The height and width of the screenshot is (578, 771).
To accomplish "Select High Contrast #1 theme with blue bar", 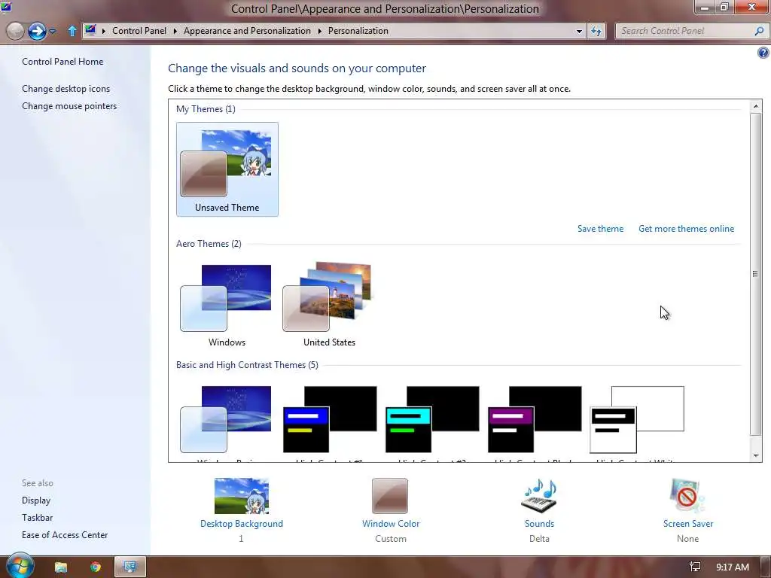I will tap(330, 419).
